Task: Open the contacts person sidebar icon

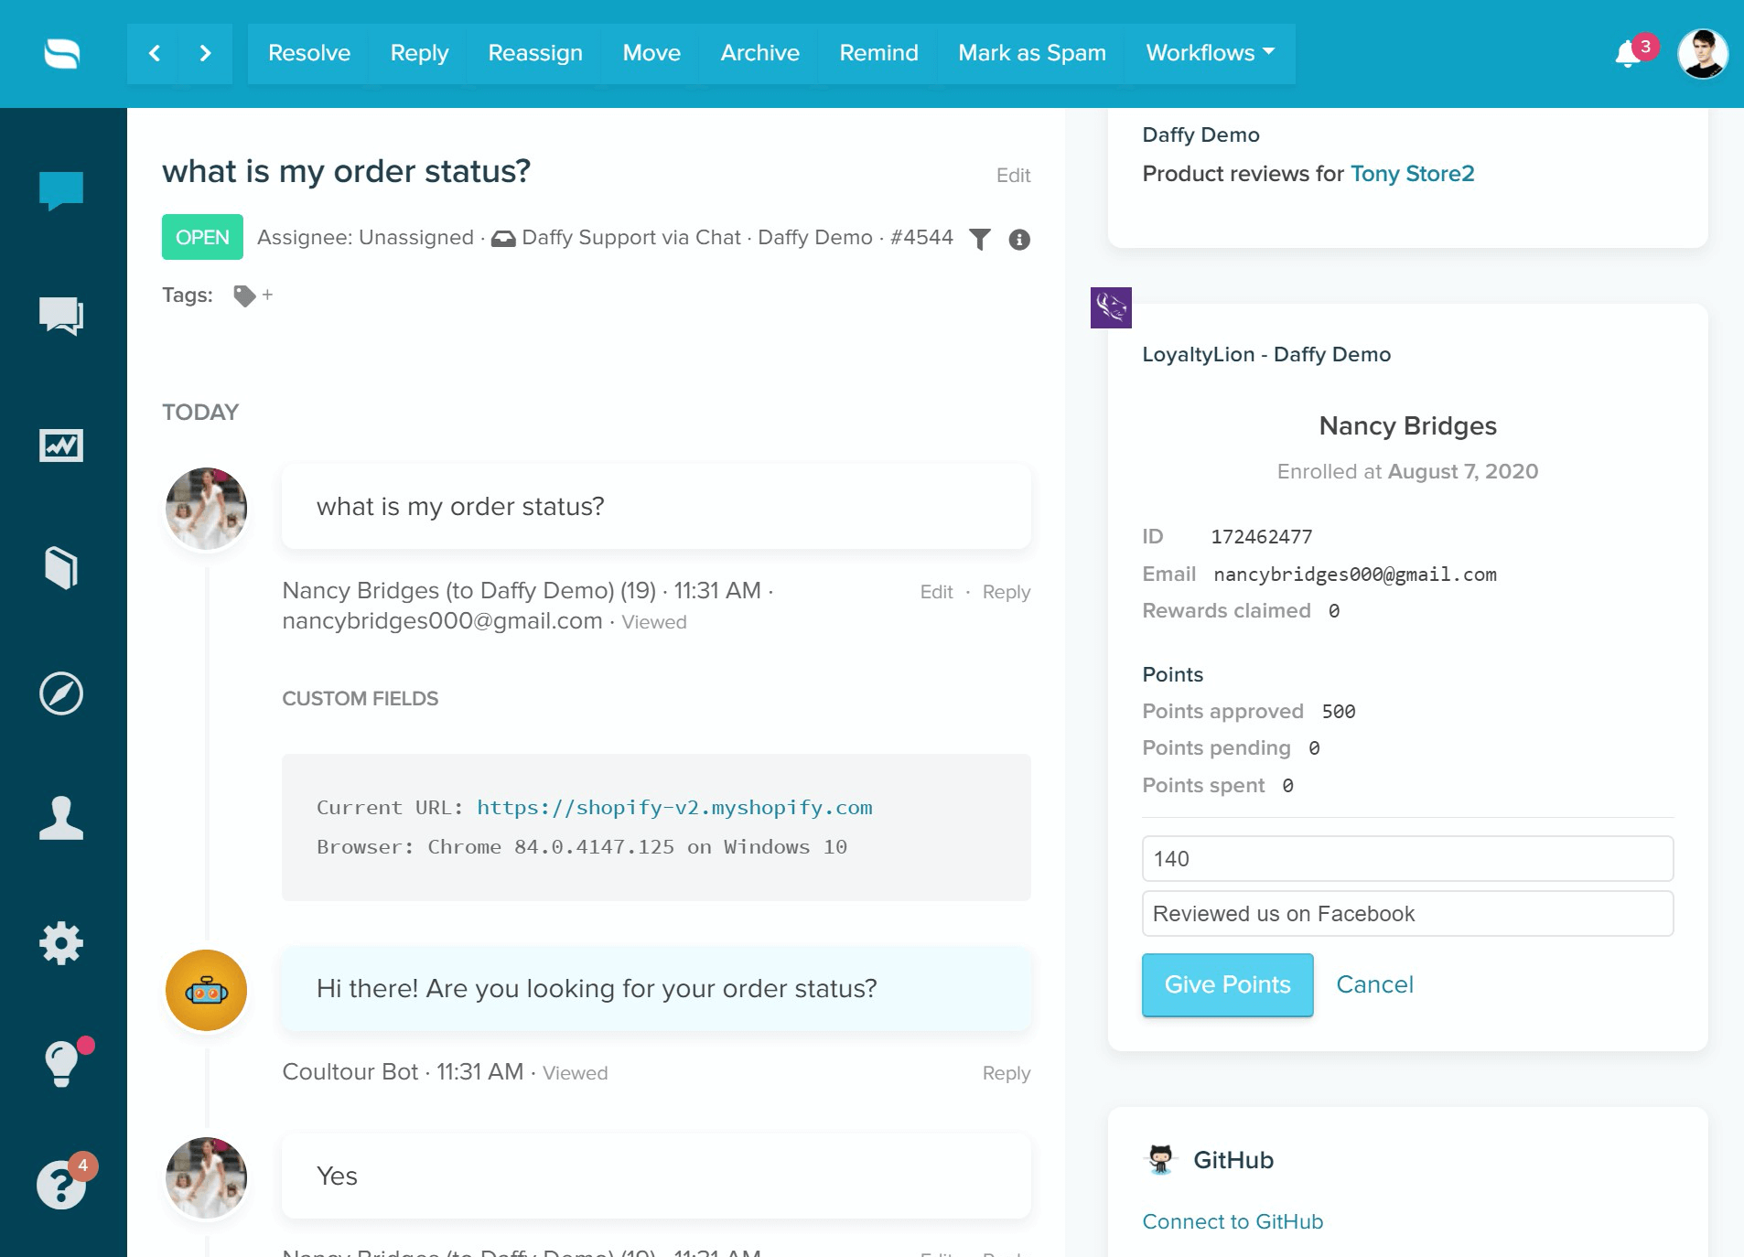Action: click(x=61, y=818)
